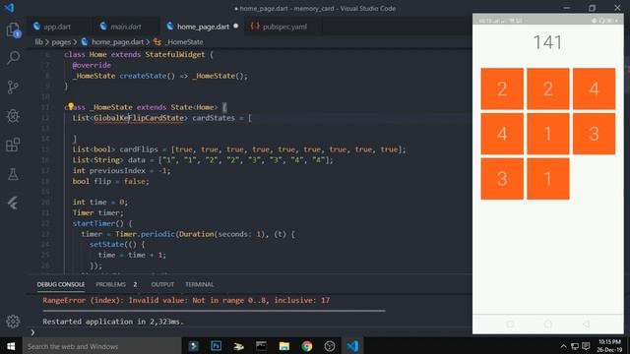
Task: Click the 141 timer in the app
Action: pyautogui.click(x=547, y=42)
